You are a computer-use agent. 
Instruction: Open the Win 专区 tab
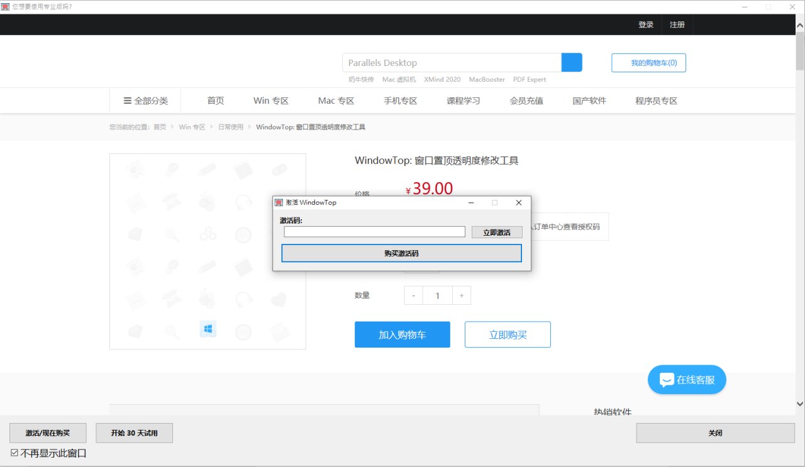tap(270, 101)
